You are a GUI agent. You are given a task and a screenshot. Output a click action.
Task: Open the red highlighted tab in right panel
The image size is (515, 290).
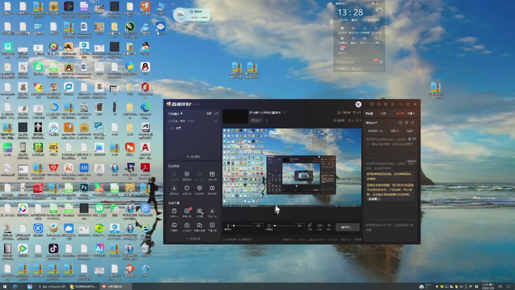pyautogui.click(x=400, y=113)
